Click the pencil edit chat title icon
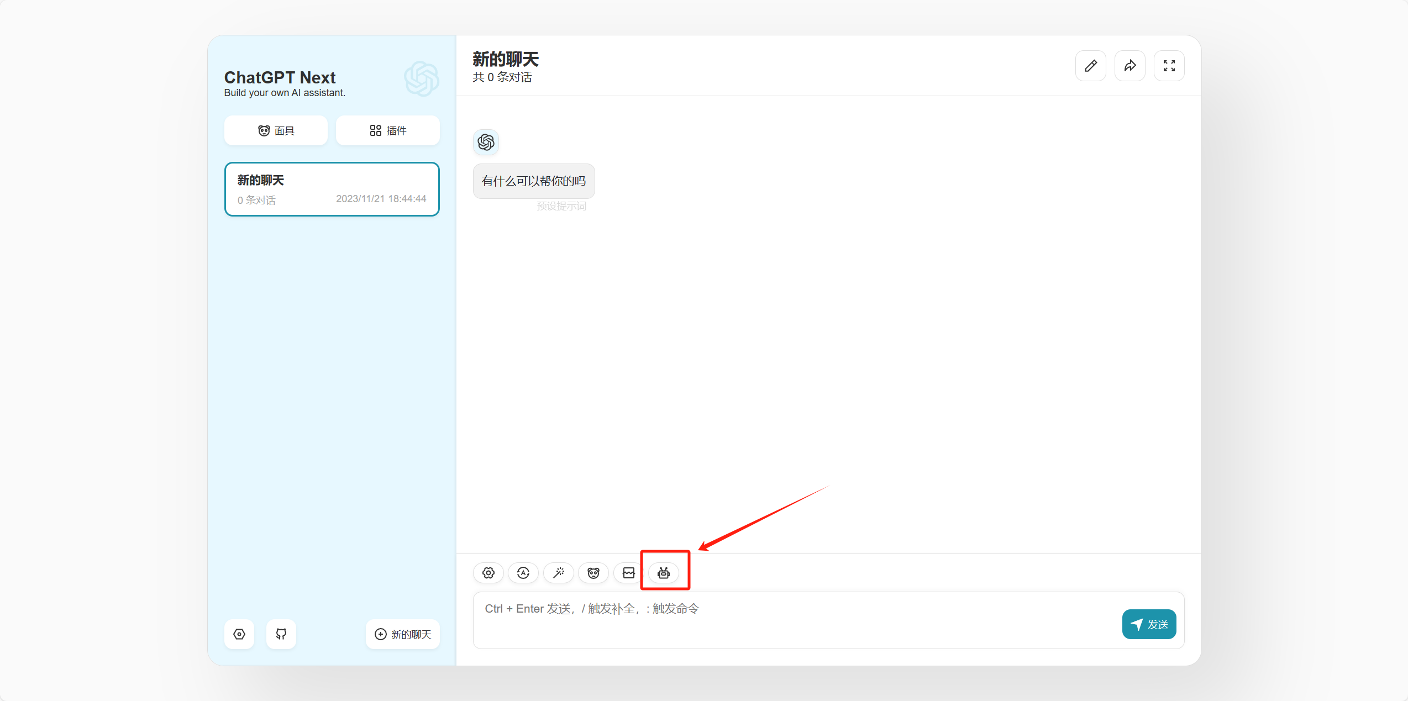The height and width of the screenshot is (701, 1408). (1090, 66)
